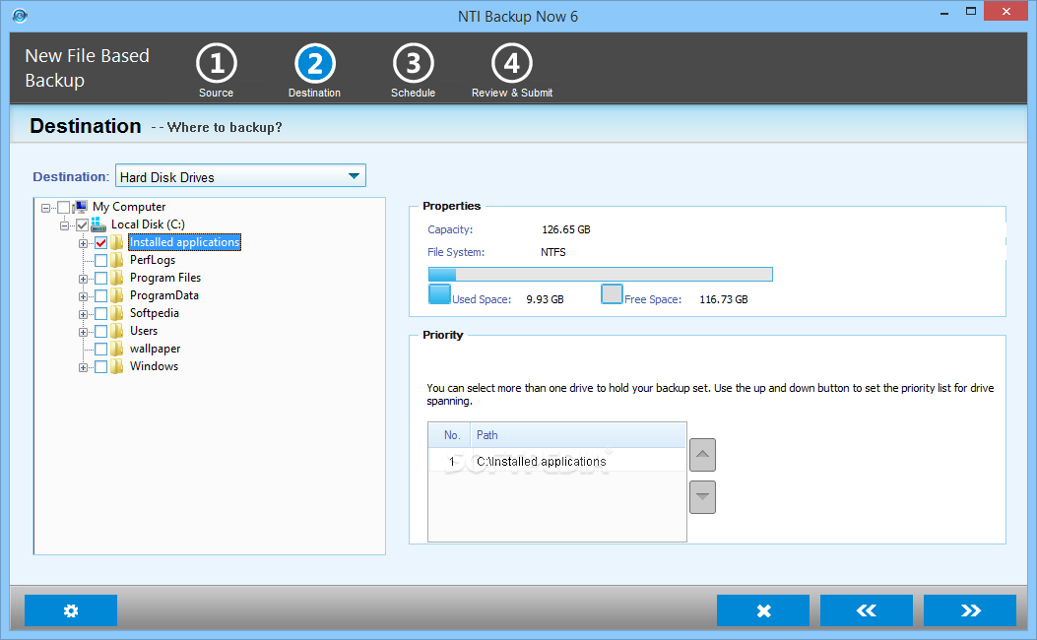Maximize the NTI Backup Now window
Image resolution: width=1037 pixels, height=640 pixels.
(971, 11)
